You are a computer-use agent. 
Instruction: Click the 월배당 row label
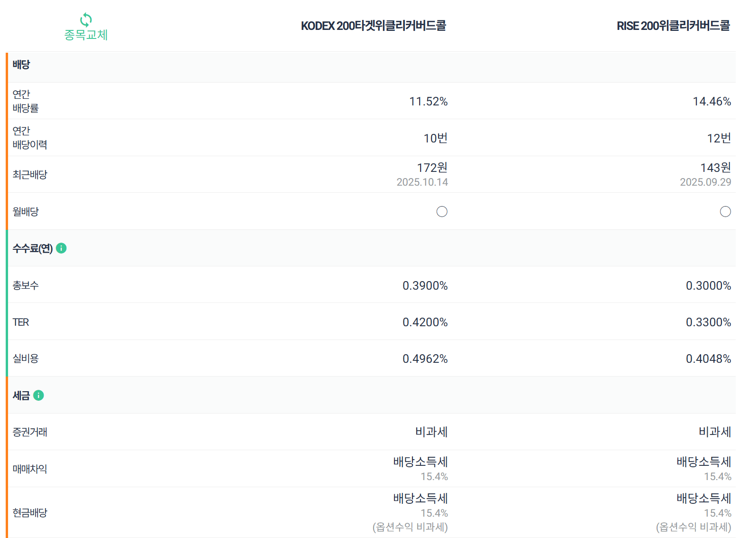pos(26,212)
